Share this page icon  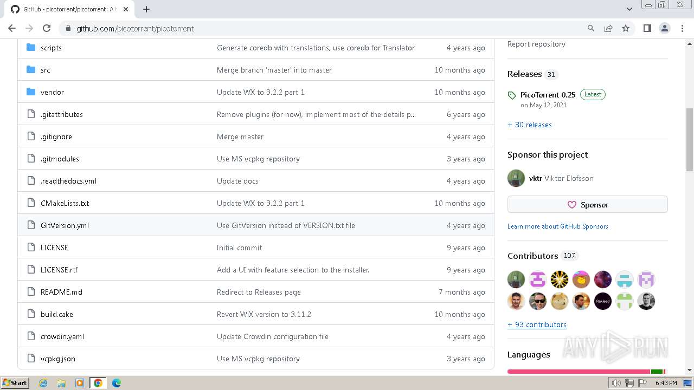click(608, 28)
